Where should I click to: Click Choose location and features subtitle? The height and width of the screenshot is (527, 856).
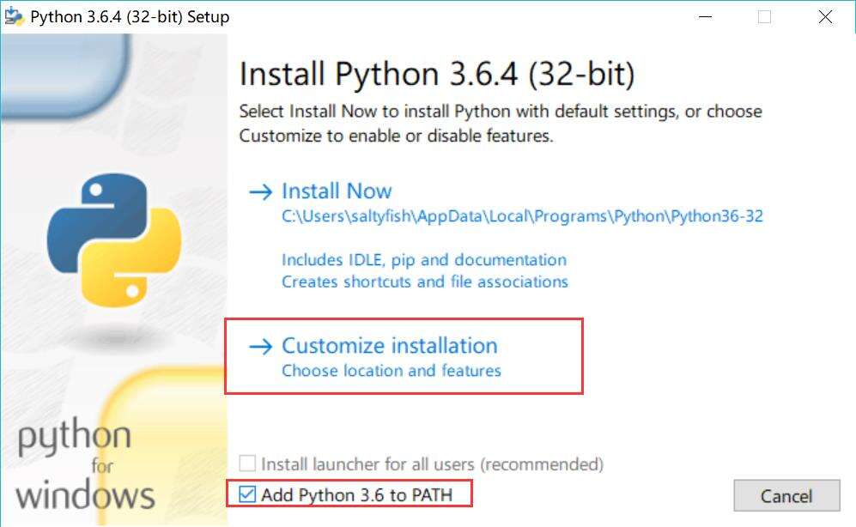point(391,371)
